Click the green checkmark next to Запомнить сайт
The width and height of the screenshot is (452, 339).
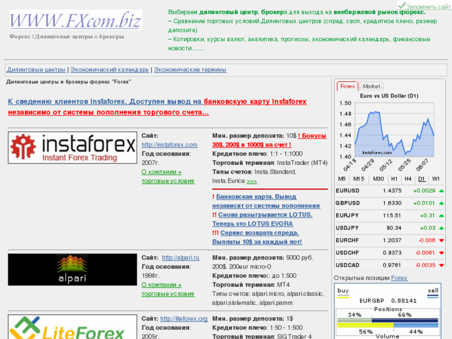click(x=402, y=6)
